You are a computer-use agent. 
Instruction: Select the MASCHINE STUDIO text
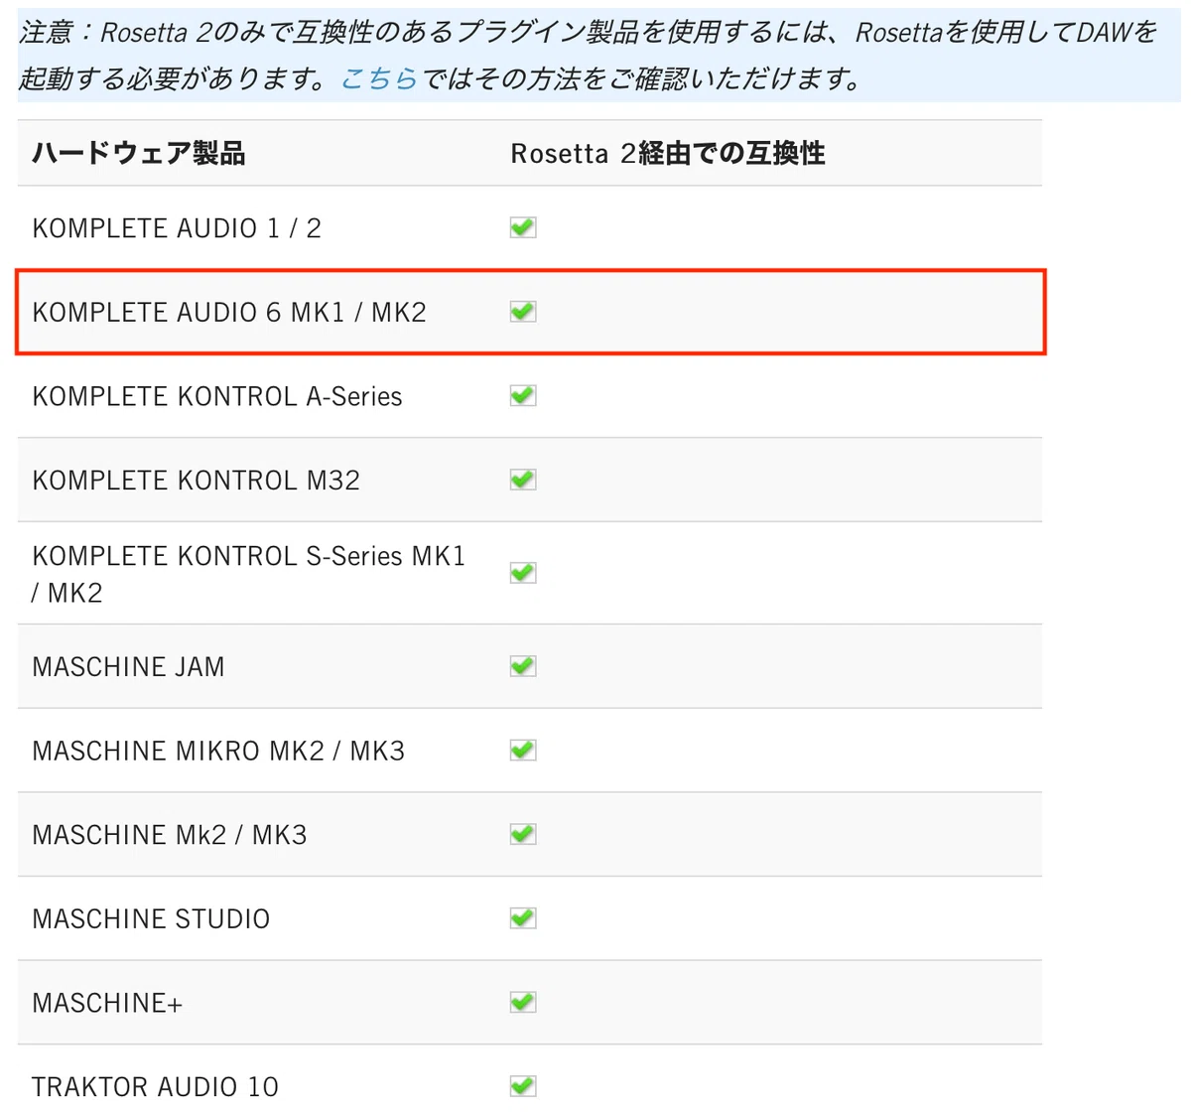point(151,918)
